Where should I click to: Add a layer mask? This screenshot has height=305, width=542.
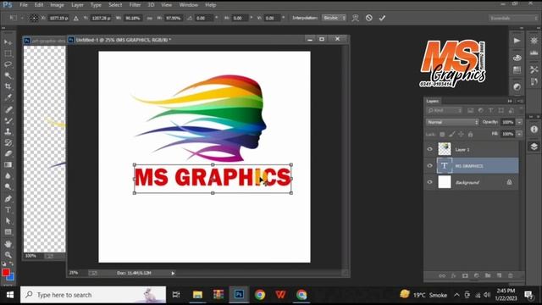coord(465,275)
